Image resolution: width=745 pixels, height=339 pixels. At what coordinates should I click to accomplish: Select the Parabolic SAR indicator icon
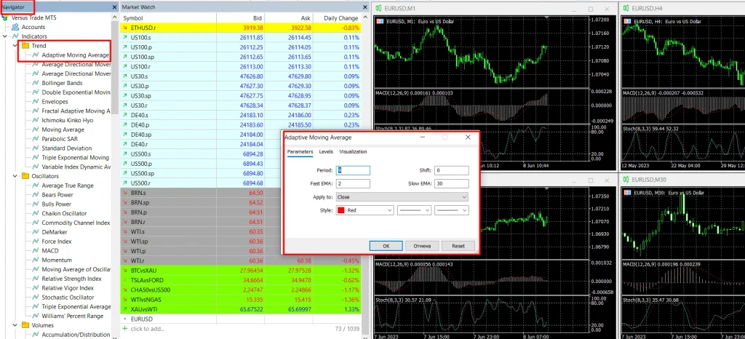point(36,139)
